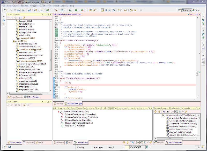Click Remove Selected Matches in Classic Search
Screen dimensions: 207x151
[16, 105]
